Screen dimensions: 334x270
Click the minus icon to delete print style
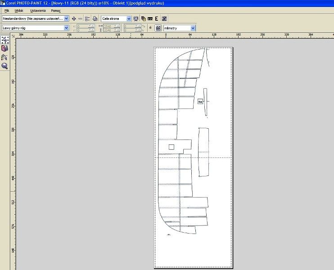click(x=80, y=19)
